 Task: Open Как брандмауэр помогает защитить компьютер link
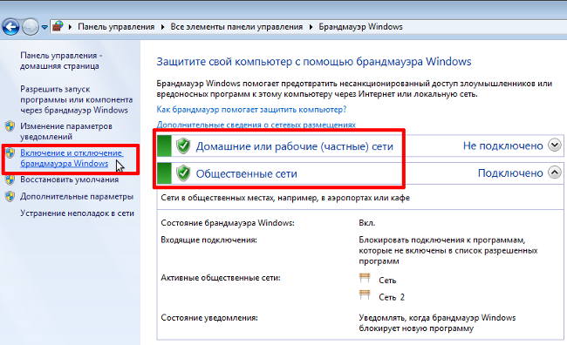(x=251, y=110)
